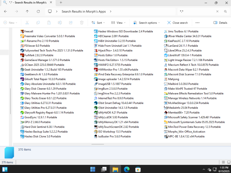Click inside the search input field
The width and height of the screenshot is (231, 173).
click(197, 11)
